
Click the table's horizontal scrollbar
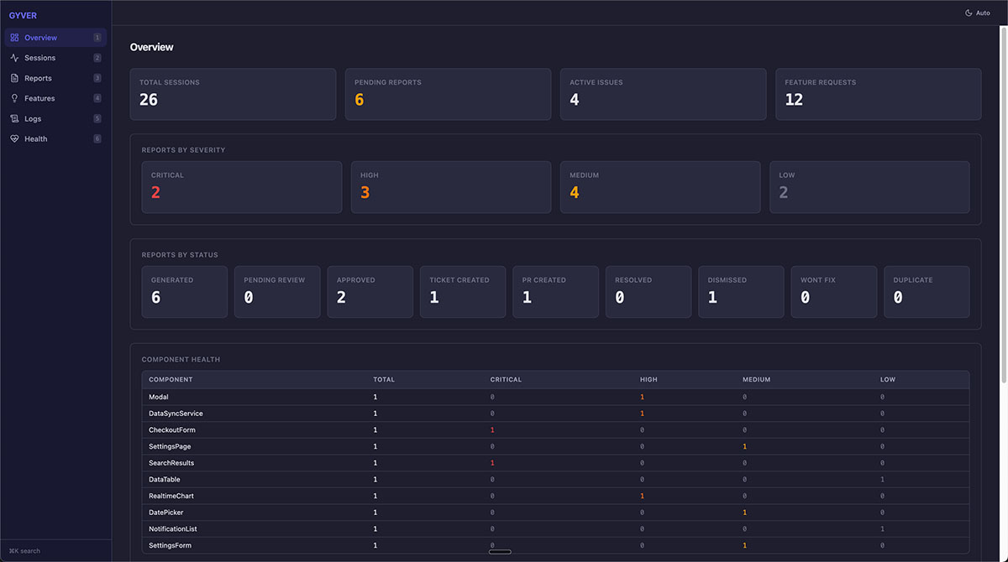500,552
